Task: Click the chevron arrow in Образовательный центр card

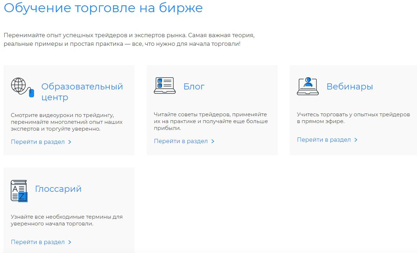Action: pyautogui.click(x=70, y=142)
